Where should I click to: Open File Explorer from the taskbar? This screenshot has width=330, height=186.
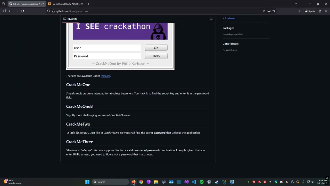[156, 182]
